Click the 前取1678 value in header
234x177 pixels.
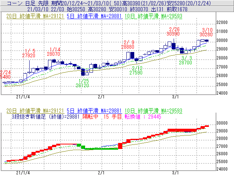tap(177, 9)
